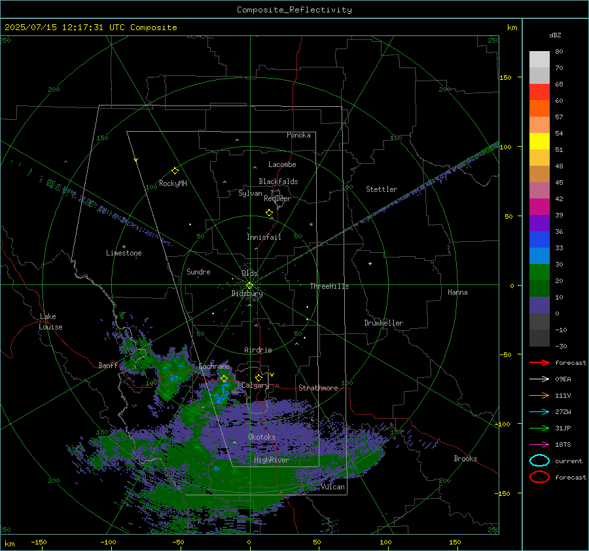Click the Airdrie city label

[258, 350]
